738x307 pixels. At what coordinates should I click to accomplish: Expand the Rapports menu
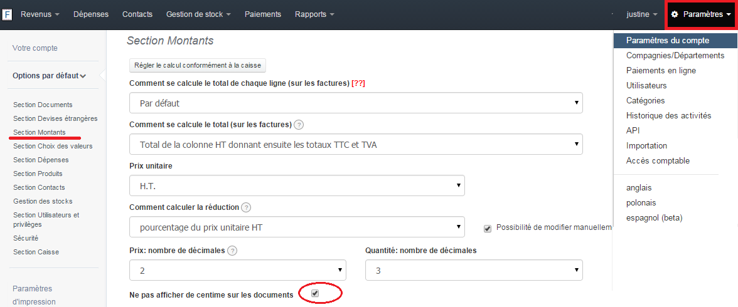pyautogui.click(x=314, y=14)
